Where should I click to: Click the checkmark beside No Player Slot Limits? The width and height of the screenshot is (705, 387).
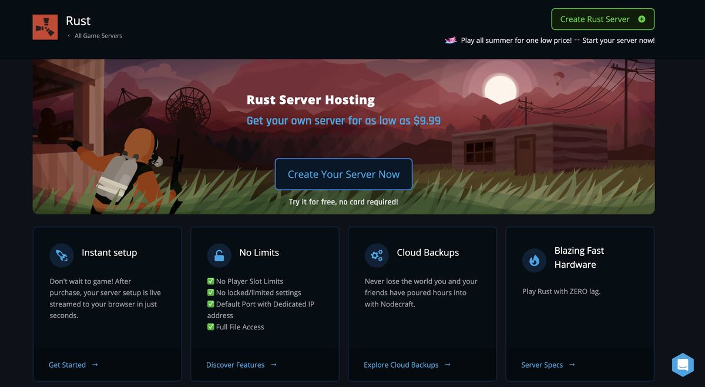coord(211,281)
